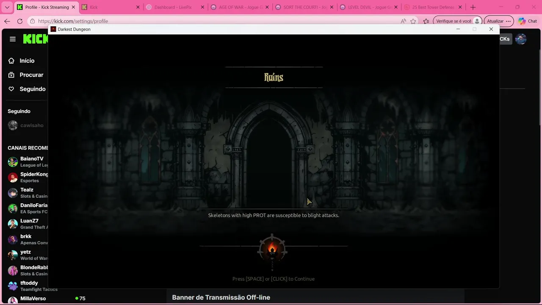Switch to the Profile - Kick Streaming tab
This screenshot has height=305, width=542.
[46, 7]
